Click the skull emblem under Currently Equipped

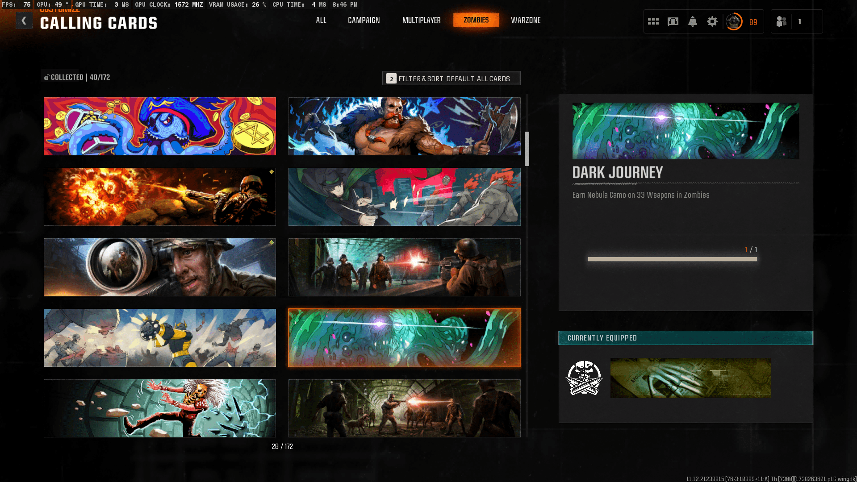(x=584, y=378)
